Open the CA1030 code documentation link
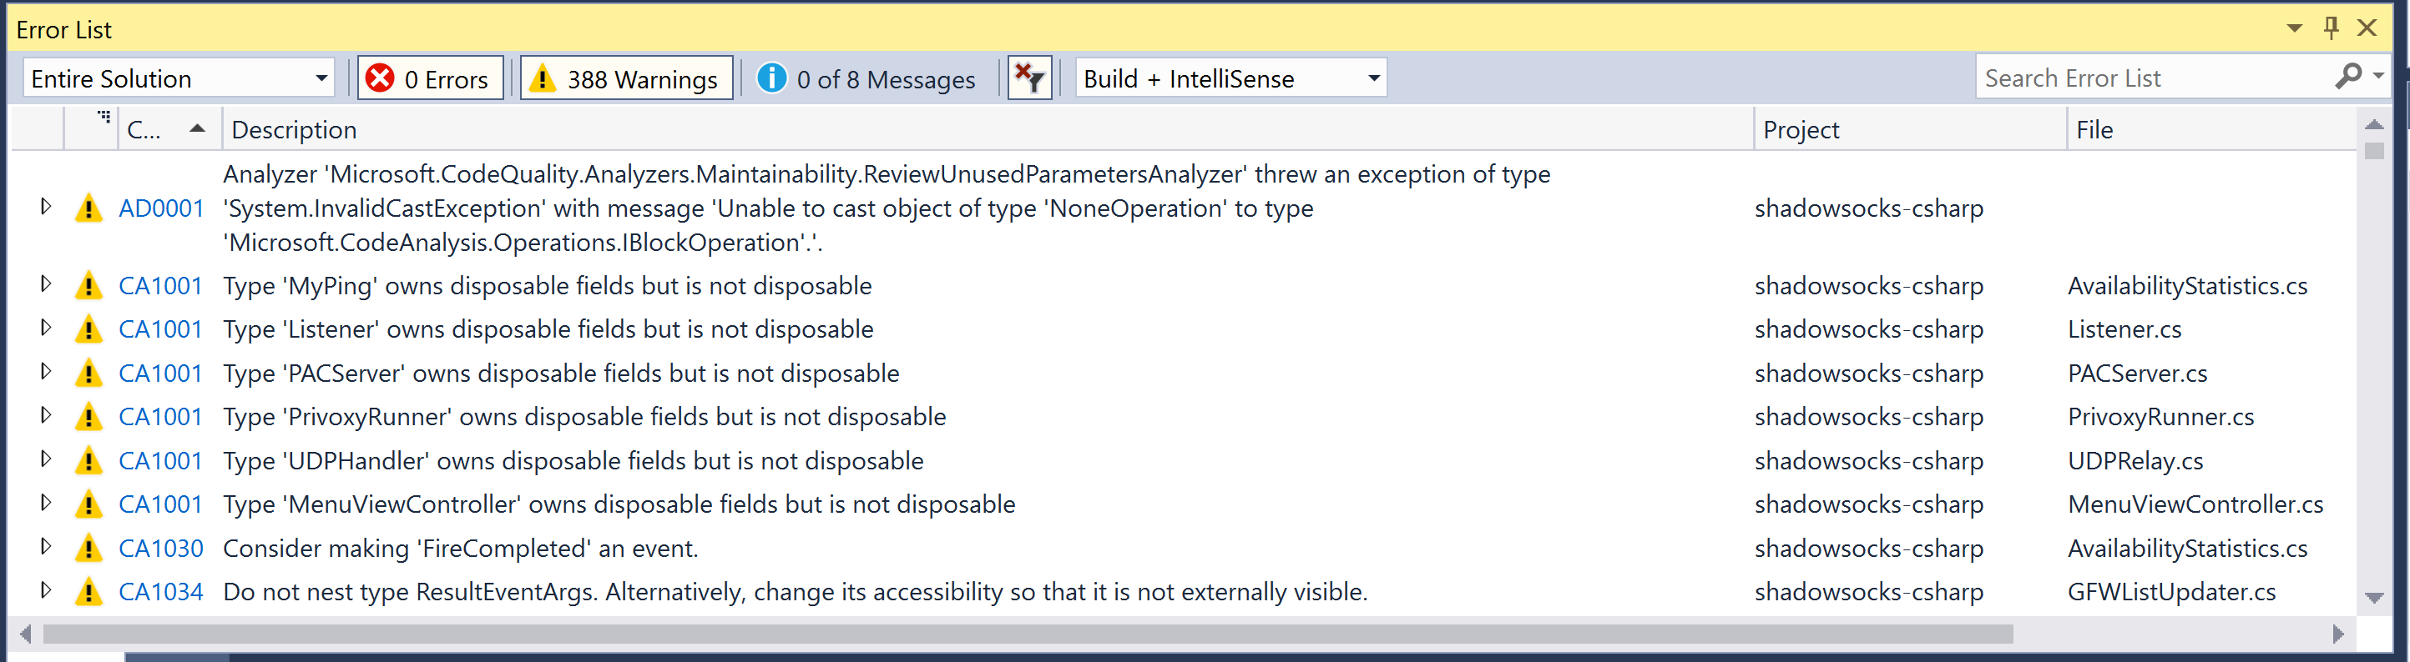Viewport: 2410px width, 662px height. [x=161, y=548]
